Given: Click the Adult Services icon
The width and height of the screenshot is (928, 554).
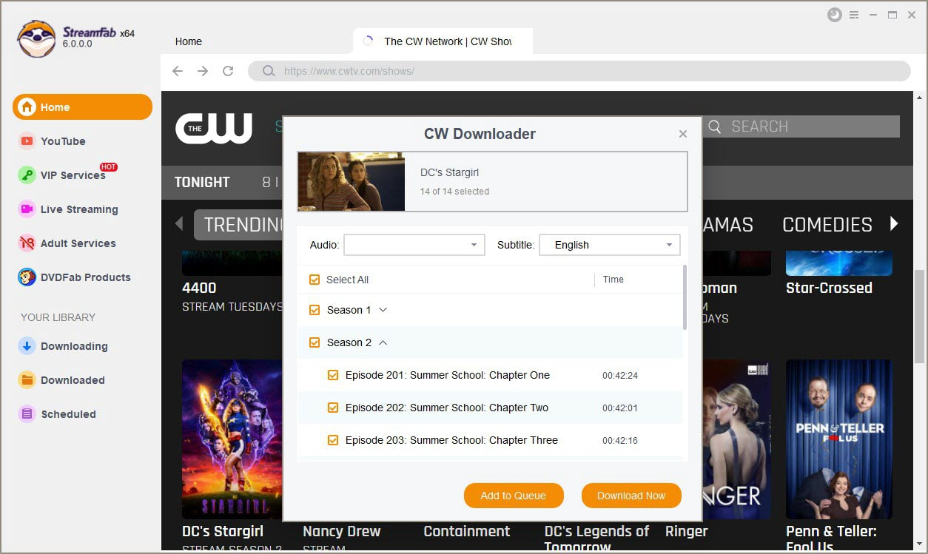Looking at the screenshot, I should [27, 243].
